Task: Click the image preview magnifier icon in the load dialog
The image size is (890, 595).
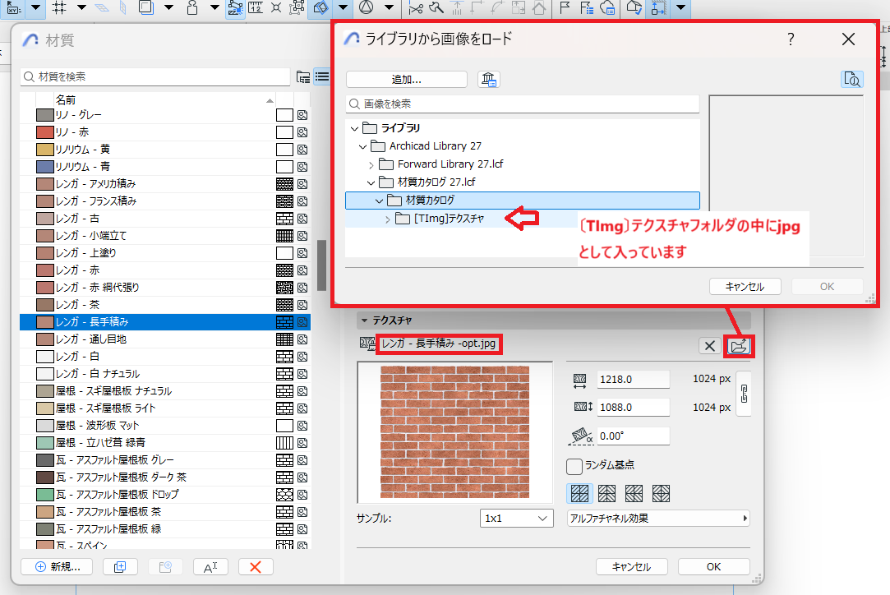Action: pos(852,80)
